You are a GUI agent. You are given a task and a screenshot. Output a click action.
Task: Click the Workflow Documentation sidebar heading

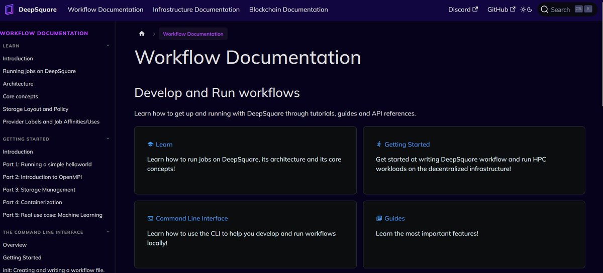point(44,33)
